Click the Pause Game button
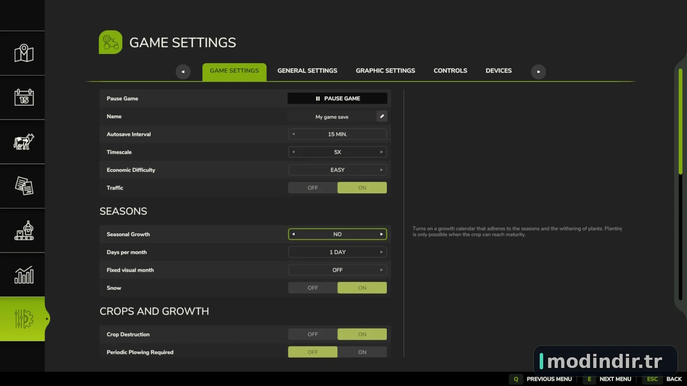 coord(337,98)
